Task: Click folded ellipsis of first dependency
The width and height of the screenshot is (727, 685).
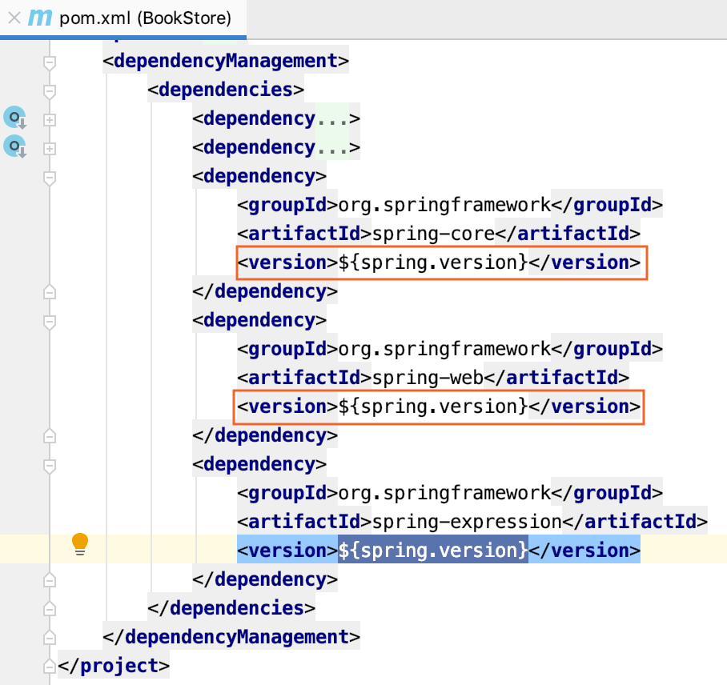Action: [x=332, y=118]
